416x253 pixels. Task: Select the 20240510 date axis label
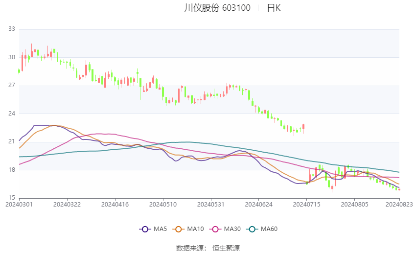click(163, 205)
